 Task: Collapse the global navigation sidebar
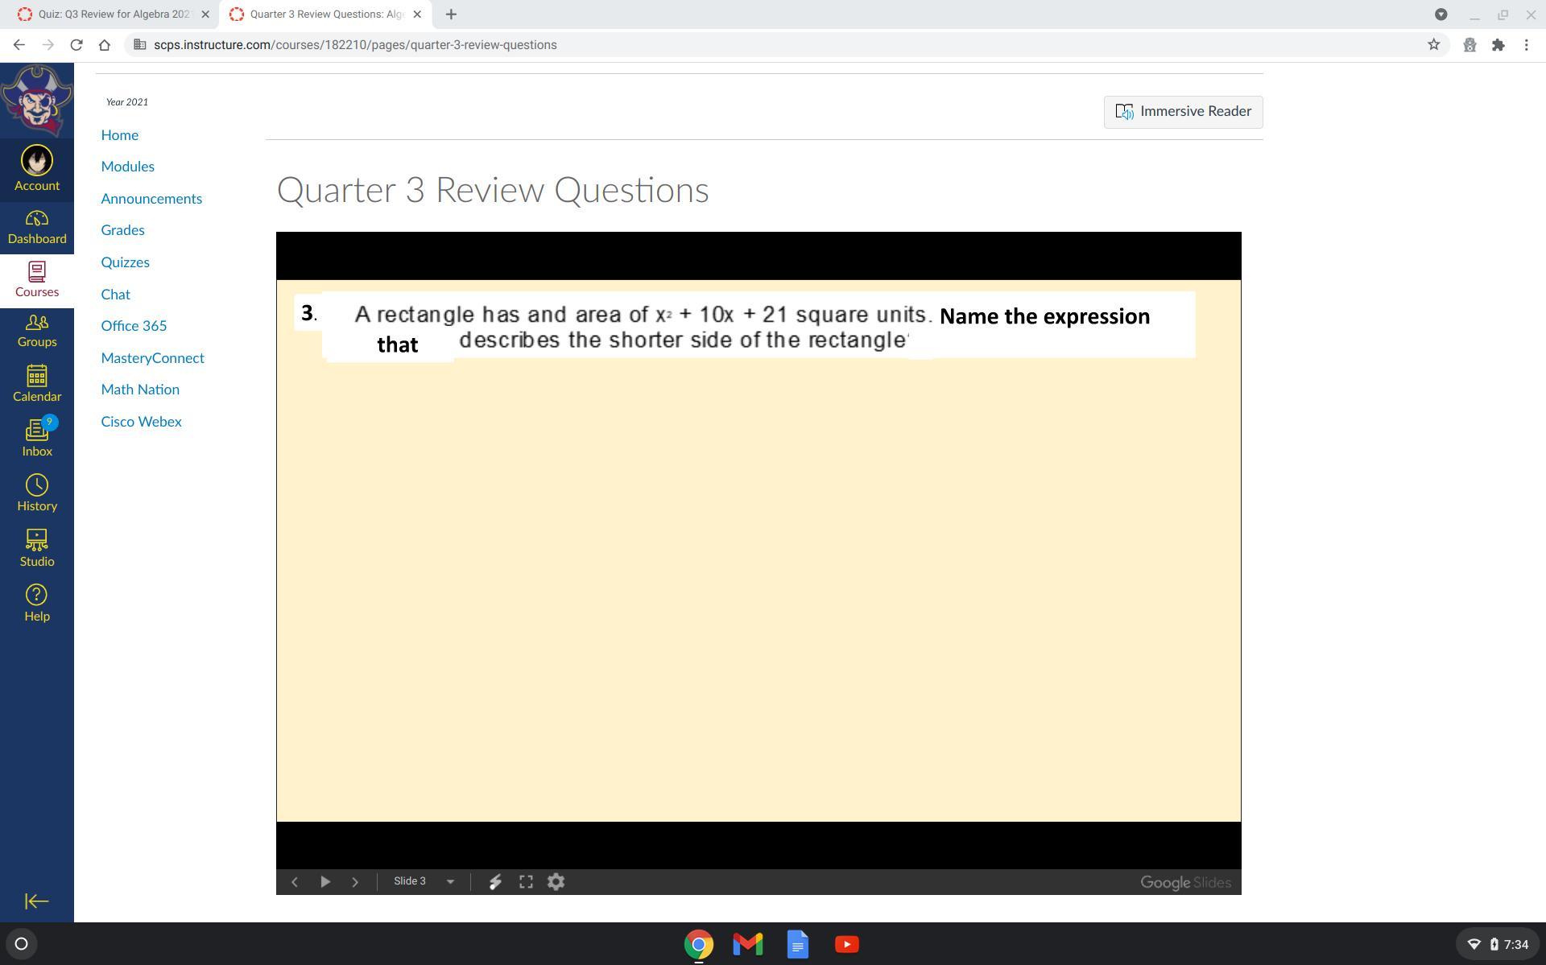(x=37, y=901)
